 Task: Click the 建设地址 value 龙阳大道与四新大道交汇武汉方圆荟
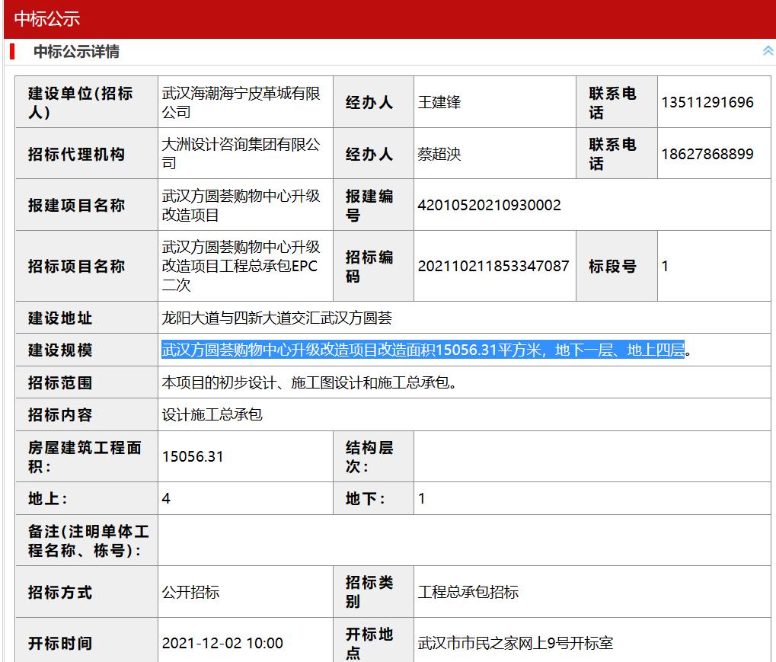(276, 318)
